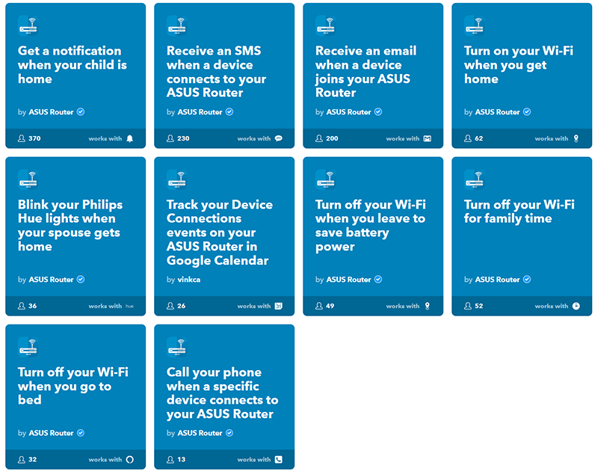Click the location pin icon on the 62-user card
Screen dimensions: 598x474
point(576,138)
